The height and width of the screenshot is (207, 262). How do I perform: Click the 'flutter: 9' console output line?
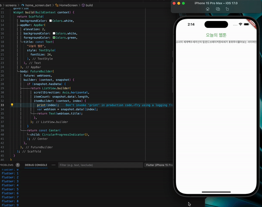click(x=10, y=205)
